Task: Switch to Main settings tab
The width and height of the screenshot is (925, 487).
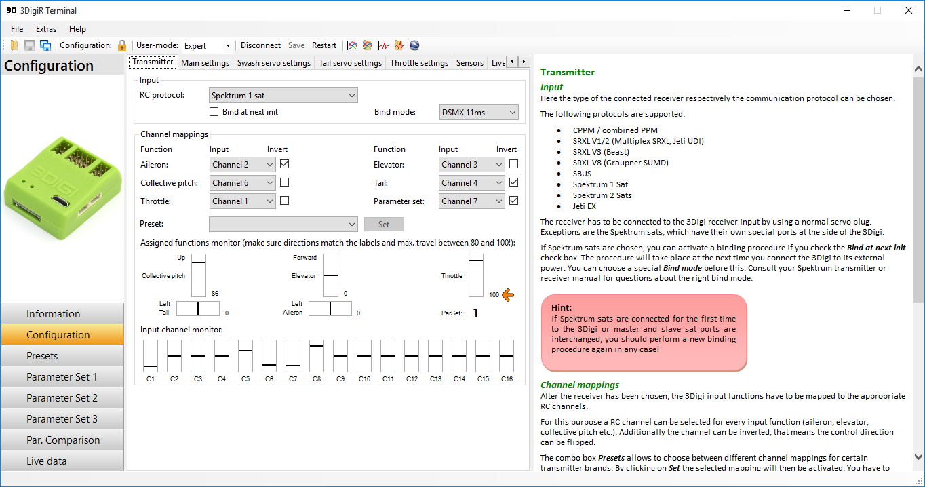Action: pyautogui.click(x=205, y=63)
